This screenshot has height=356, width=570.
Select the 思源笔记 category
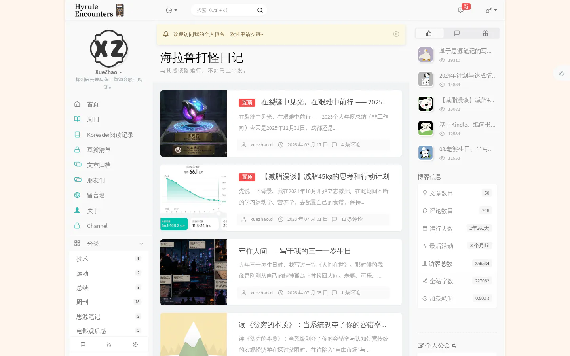click(109, 317)
